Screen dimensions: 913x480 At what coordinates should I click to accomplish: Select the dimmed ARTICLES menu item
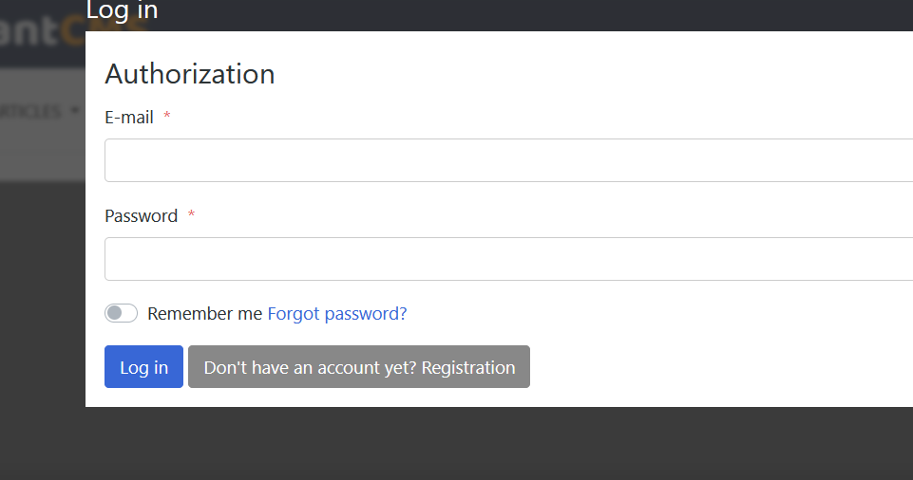[x=30, y=111]
